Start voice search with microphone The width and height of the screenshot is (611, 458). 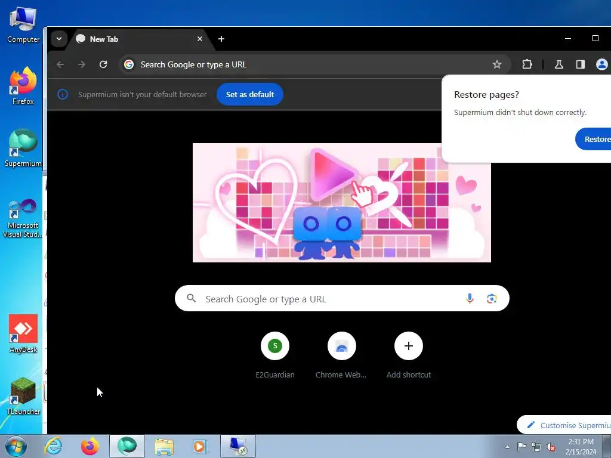tap(470, 298)
